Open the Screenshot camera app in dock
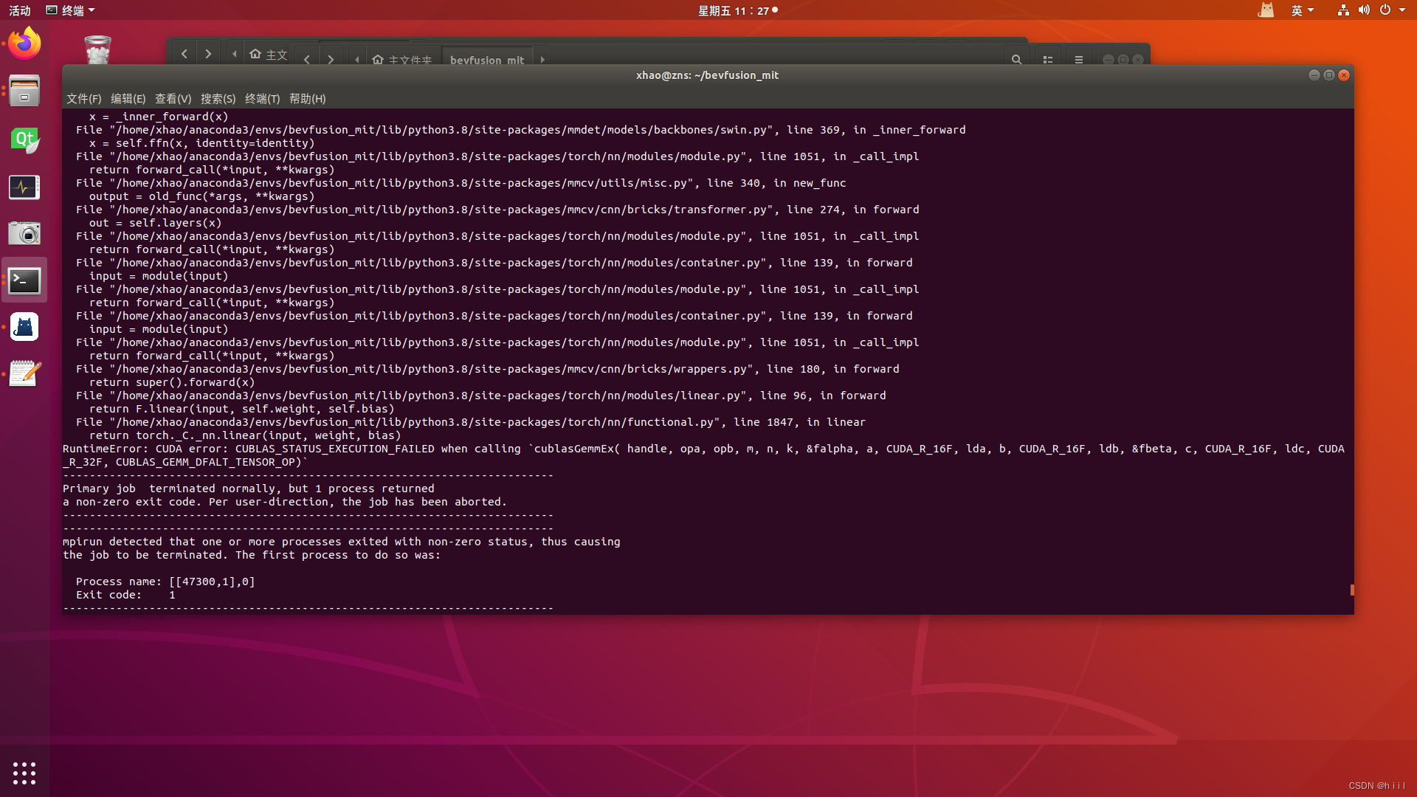This screenshot has height=797, width=1417. [24, 234]
